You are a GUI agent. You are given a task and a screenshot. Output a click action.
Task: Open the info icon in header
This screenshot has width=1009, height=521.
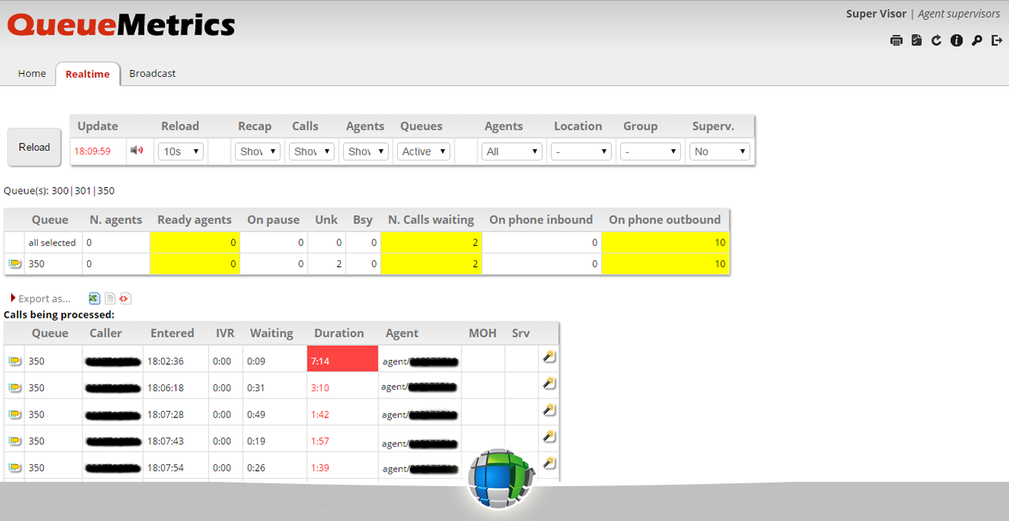click(957, 41)
